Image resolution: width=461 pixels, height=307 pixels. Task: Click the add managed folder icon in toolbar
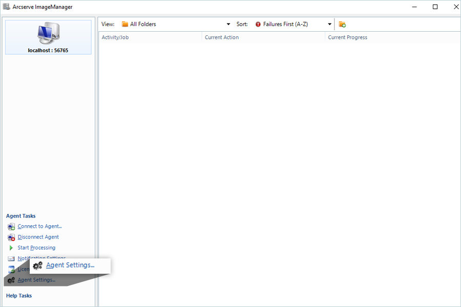(x=342, y=25)
